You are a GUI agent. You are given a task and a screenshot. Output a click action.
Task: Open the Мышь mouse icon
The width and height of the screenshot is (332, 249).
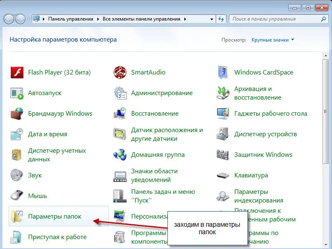(17, 195)
